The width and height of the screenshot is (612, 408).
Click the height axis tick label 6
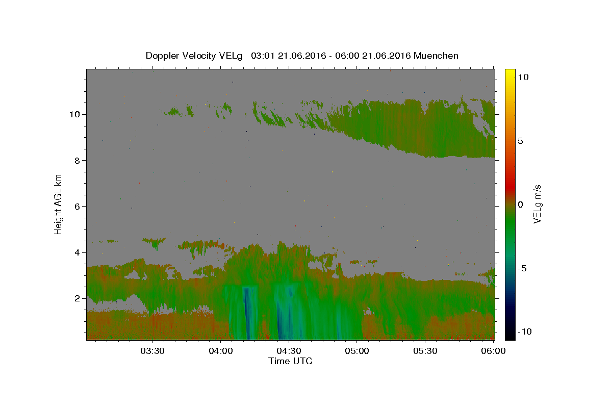tap(78, 207)
